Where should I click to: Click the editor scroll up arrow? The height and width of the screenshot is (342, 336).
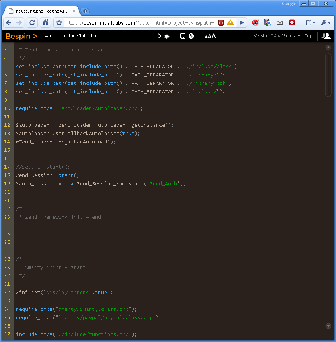tap(328, 48)
